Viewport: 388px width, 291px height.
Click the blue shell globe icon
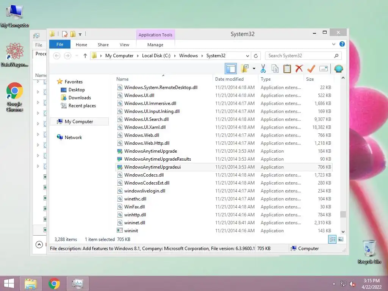point(338,69)
